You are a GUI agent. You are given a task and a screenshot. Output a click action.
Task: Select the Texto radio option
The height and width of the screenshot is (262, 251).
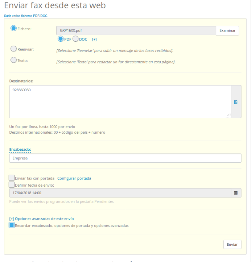point(13,60)
